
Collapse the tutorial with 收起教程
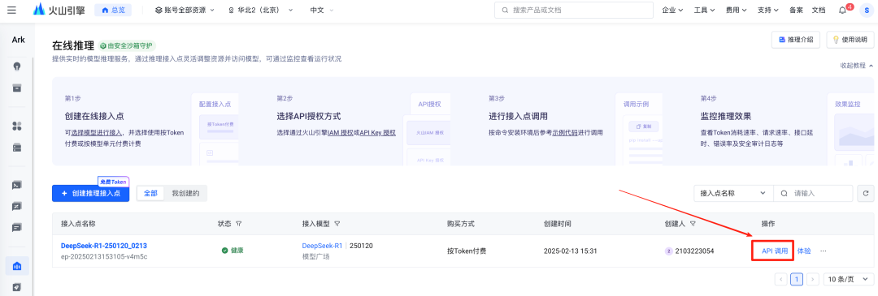pyautogui.click(x=856, y=66)
